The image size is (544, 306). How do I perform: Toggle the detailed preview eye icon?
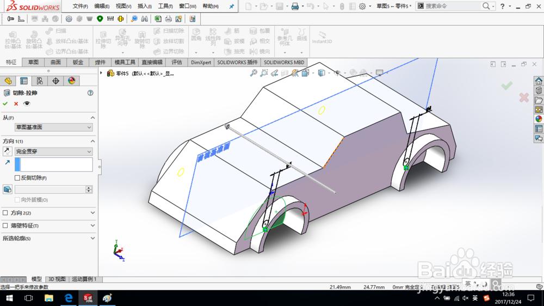pos(27,103)
